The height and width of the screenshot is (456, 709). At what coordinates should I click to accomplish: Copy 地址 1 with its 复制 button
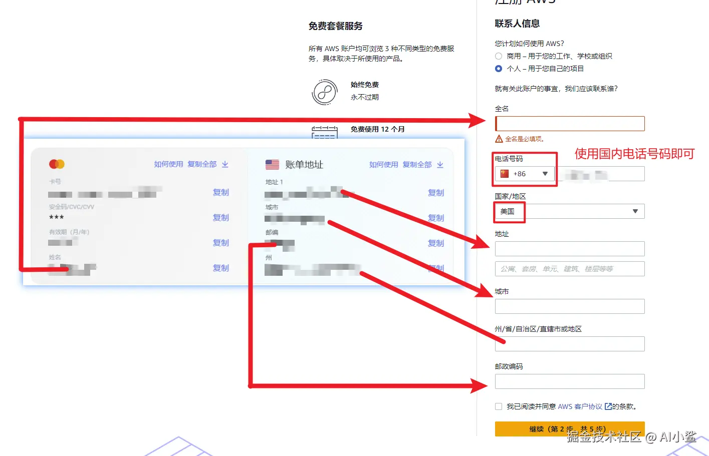coord(436,193)
